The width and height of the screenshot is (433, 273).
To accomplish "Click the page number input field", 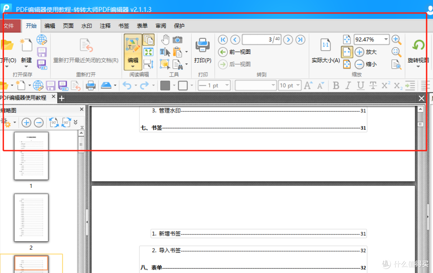I will pos(261,40).
